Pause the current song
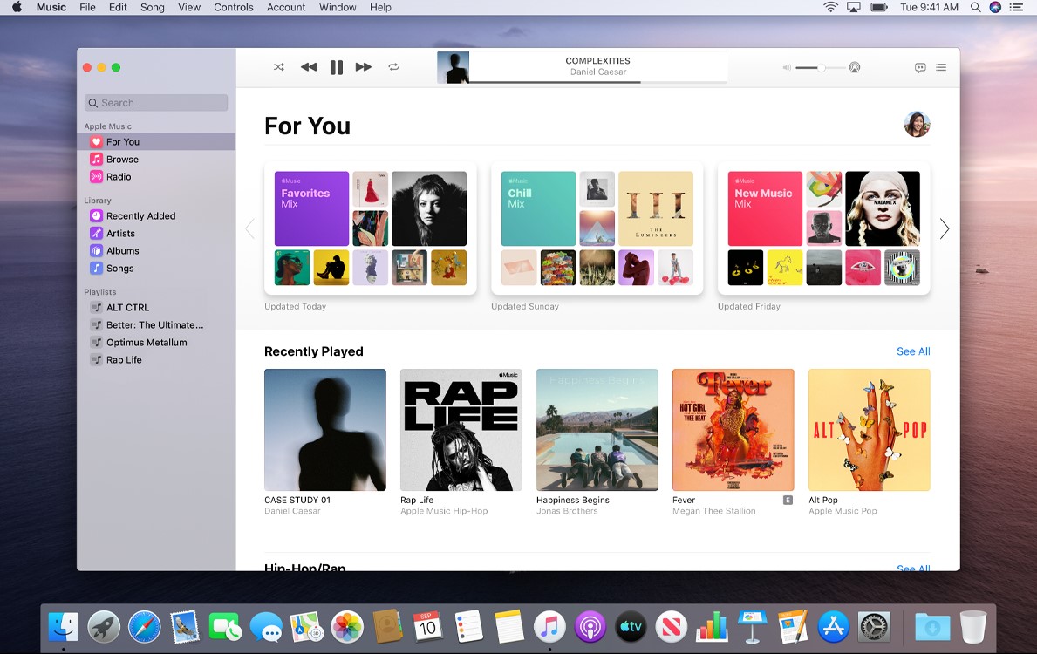 point(337,67)
